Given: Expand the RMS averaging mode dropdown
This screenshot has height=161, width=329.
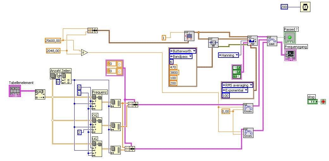Looking at the screenshot, I should (237, 85).
